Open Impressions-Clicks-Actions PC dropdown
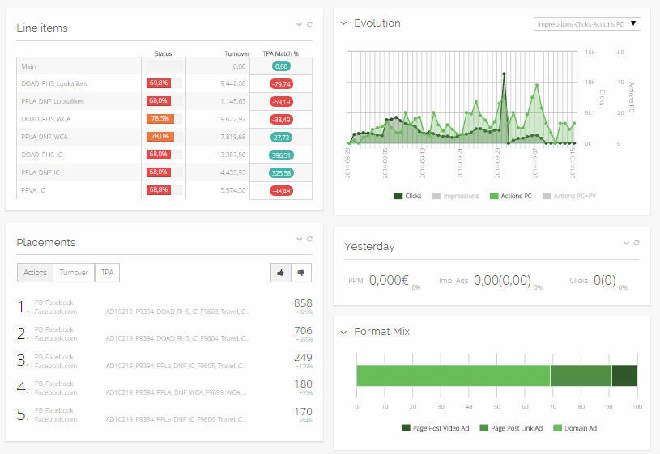The image size is (660, 454). point(588,24)
